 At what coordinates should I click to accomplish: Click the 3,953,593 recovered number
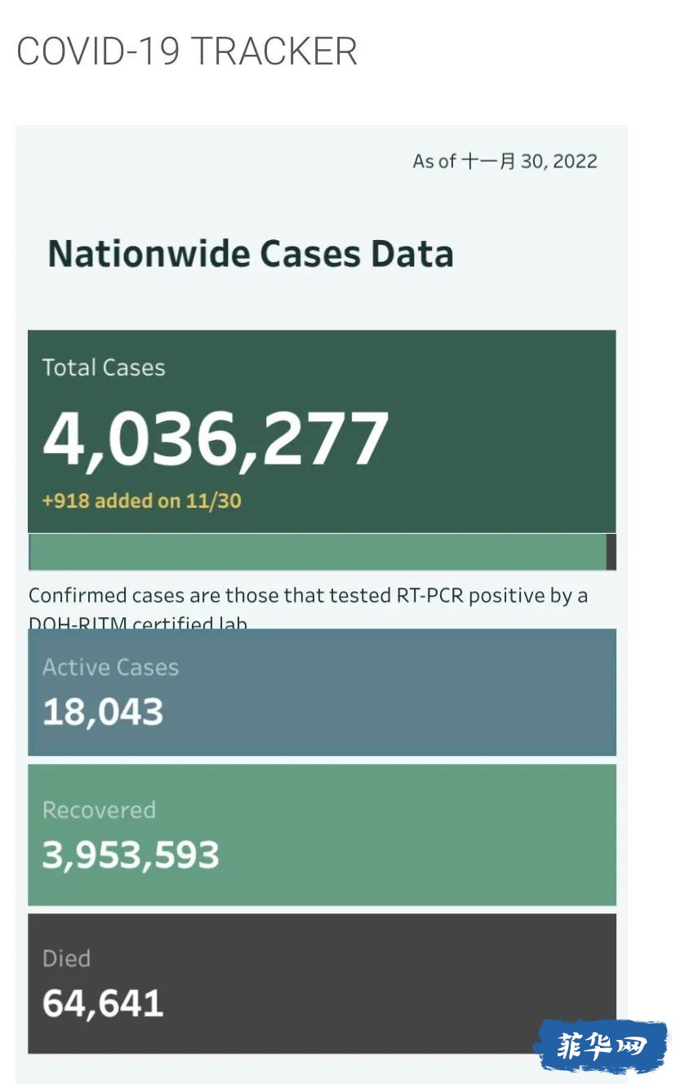[x=131, y=855]
